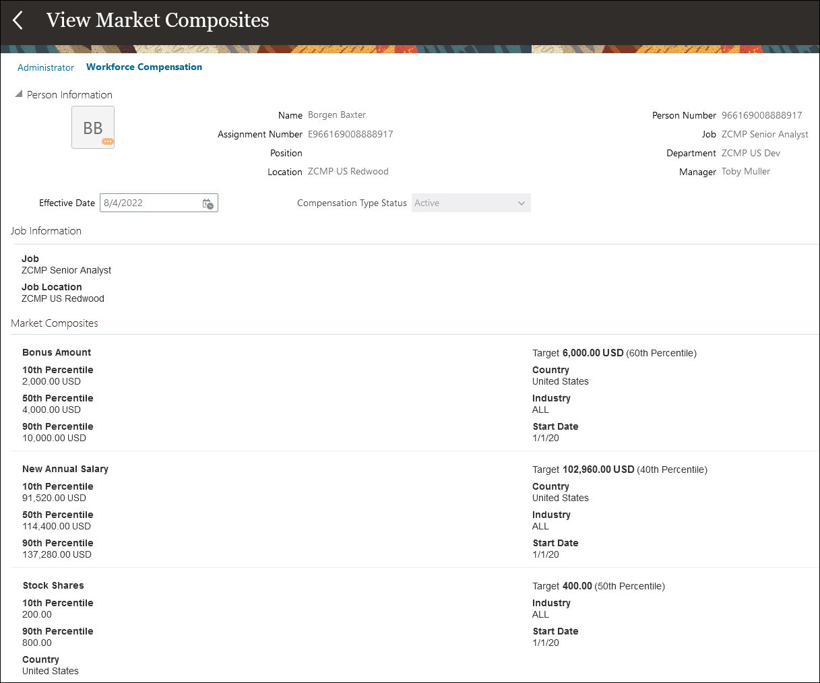This screenshot has height=683, width=820.
Task: Click the chevron arrow beside Active status
Action: pos(521,203)
